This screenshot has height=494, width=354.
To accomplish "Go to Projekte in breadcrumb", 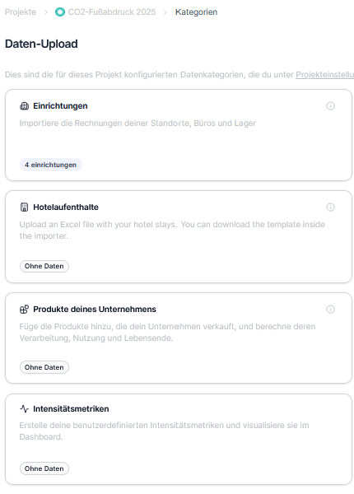I will click(21, 12).
